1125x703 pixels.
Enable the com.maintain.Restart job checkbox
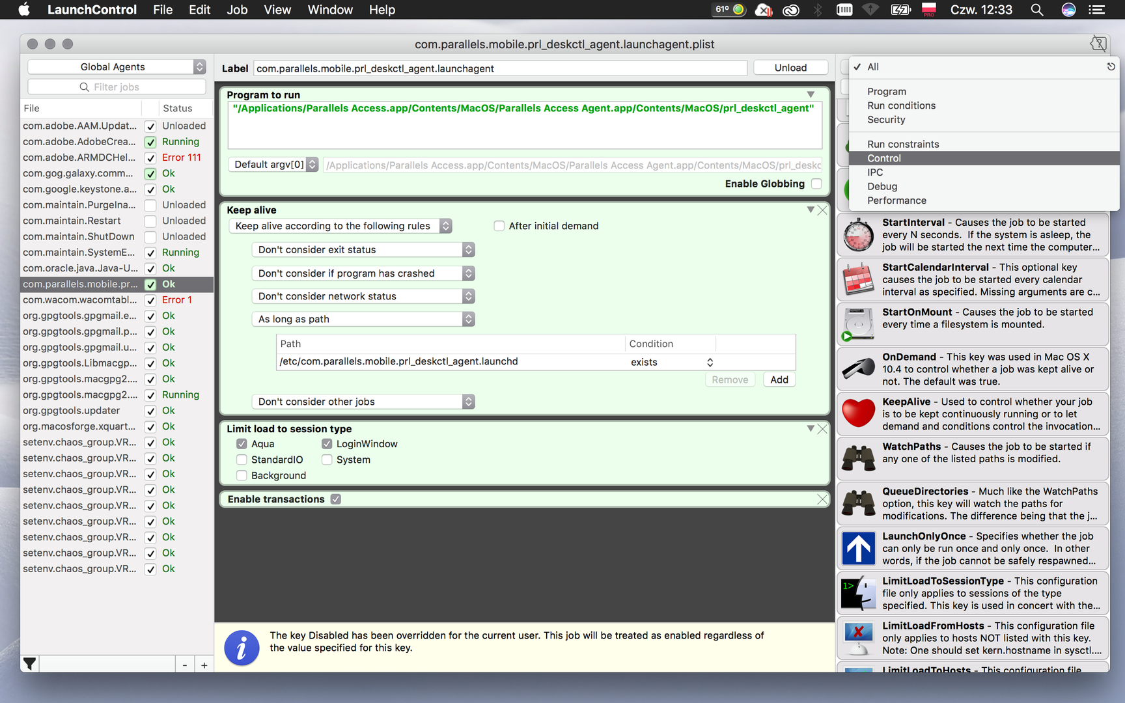[x=150, y=221]
